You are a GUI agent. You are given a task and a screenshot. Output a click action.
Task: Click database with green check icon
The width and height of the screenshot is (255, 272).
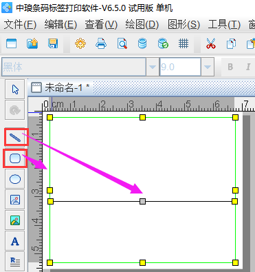tap(163, 43)
